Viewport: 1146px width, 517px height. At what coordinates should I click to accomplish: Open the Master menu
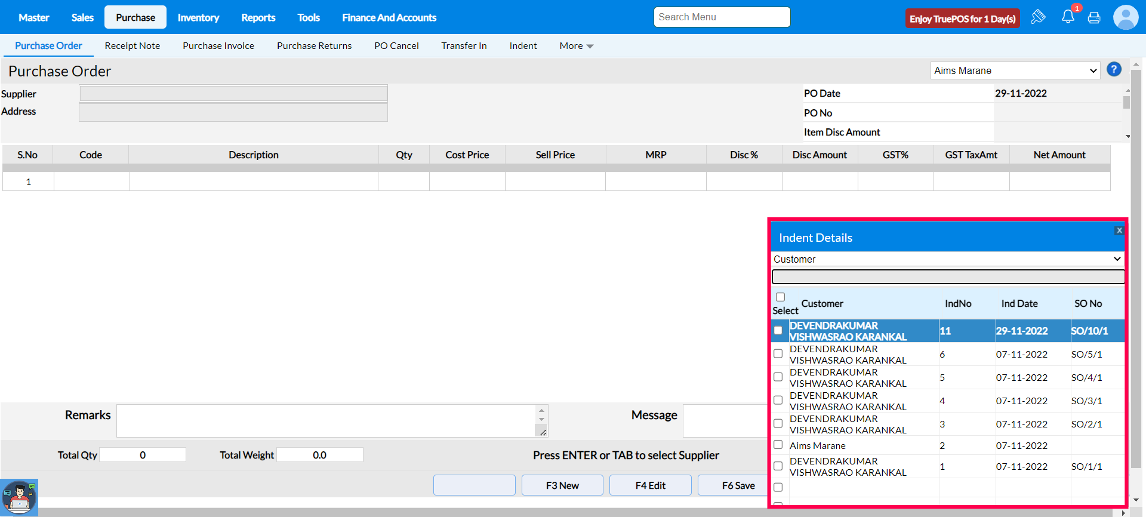pos(34,17)
